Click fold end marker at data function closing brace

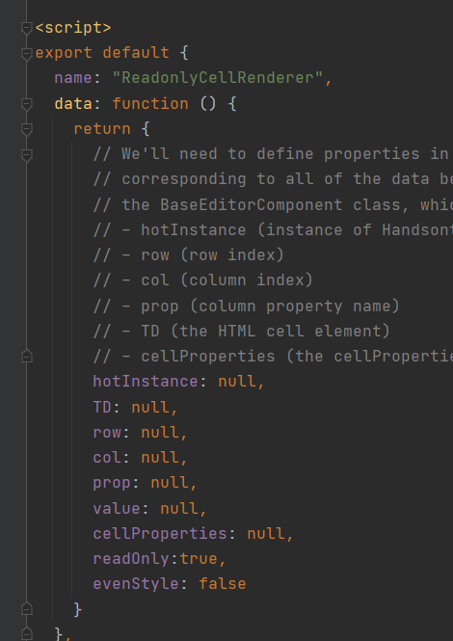pyautogui.click(x=27, y=634)
